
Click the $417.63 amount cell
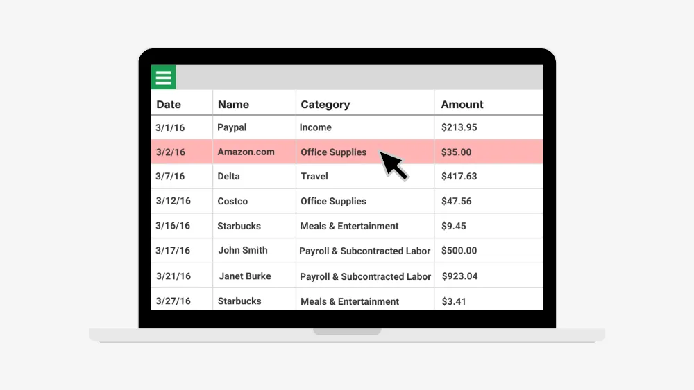tap(459, 177)
